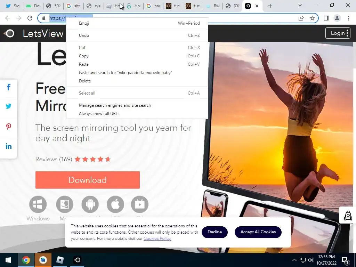Open the notification center icon
356x267 pixels.
click(345, 260)
